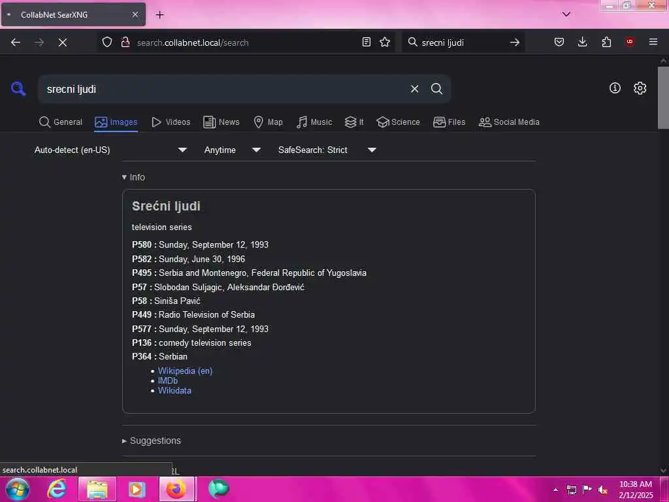Image resolution: width=669 pixels, height=502 pixels.
Task: Switch to the Social Media tab
Action: coord(509,122)
